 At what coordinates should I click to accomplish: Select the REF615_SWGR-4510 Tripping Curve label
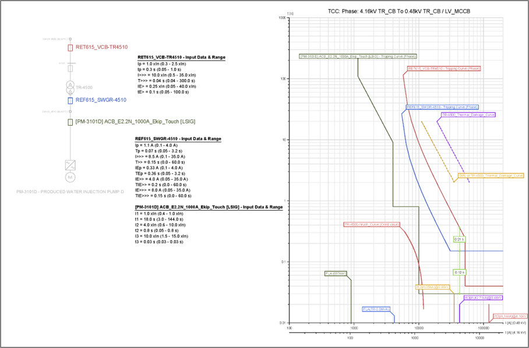442,106
